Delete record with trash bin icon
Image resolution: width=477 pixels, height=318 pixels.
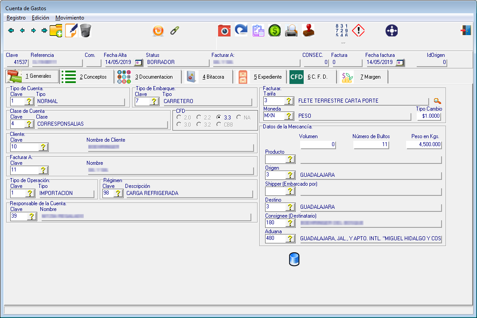click(85, 31)
